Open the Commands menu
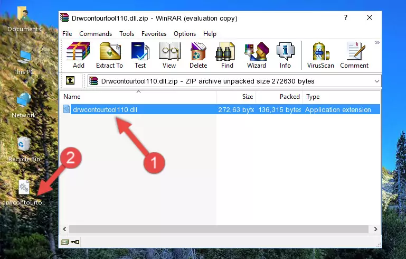The image size is (406, 259). click(96, 34)
